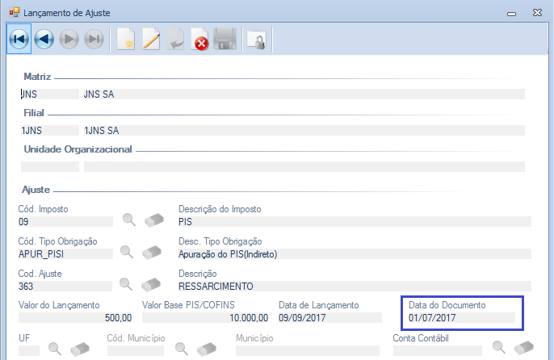Click Descrição do Imposto field PIS
This screenshot has width=554, height=360.
click(x=355, y=221)
